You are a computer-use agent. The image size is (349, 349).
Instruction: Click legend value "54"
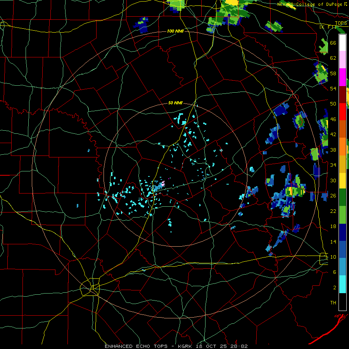click(333, 88)
